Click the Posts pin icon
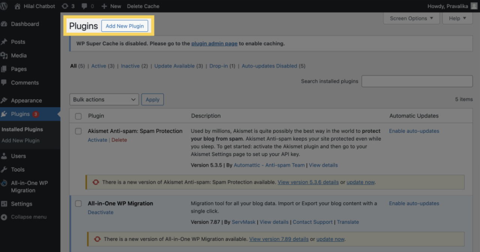Viewport: 480px width, 252px height. (x=4, y=42)
